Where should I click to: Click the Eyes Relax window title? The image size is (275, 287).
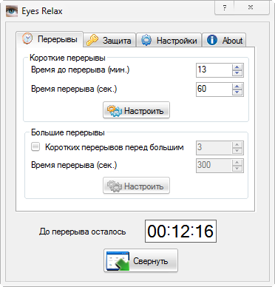(42, 11)
